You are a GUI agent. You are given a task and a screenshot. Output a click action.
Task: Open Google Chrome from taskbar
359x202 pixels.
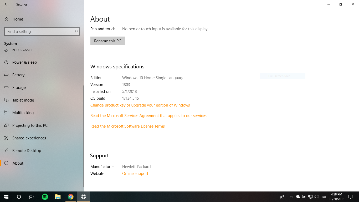point(70,197)
